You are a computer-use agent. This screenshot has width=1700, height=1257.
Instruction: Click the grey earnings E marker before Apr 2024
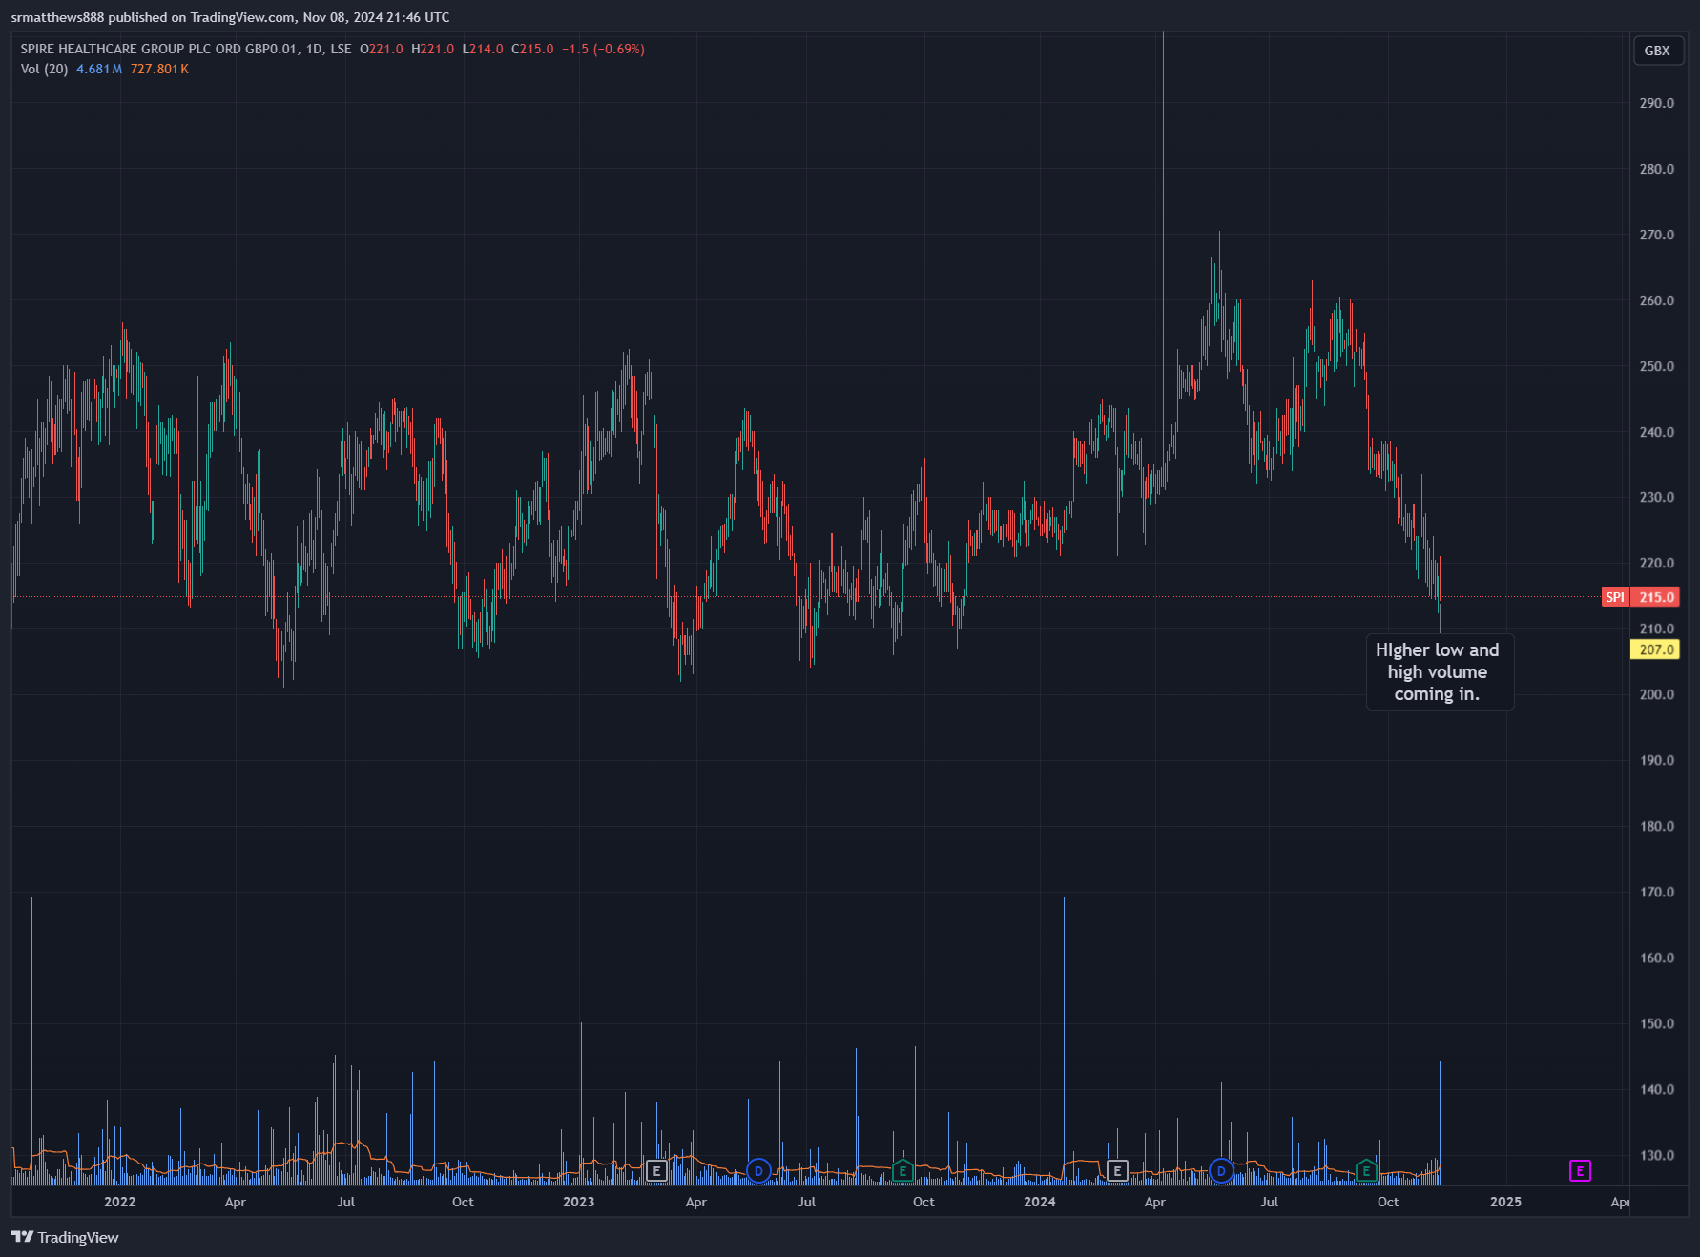click(1117, 1170)
